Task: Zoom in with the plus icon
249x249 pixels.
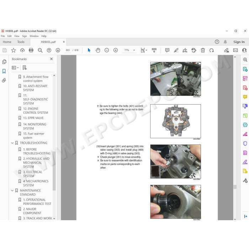Action: click(116, 51)
